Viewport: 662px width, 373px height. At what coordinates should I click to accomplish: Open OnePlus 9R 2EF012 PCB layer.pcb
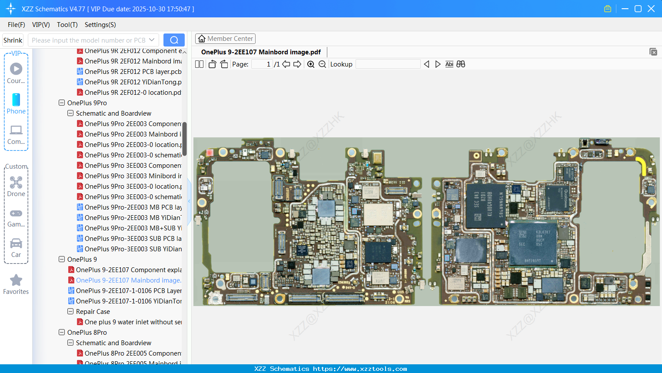pos(130,71)
